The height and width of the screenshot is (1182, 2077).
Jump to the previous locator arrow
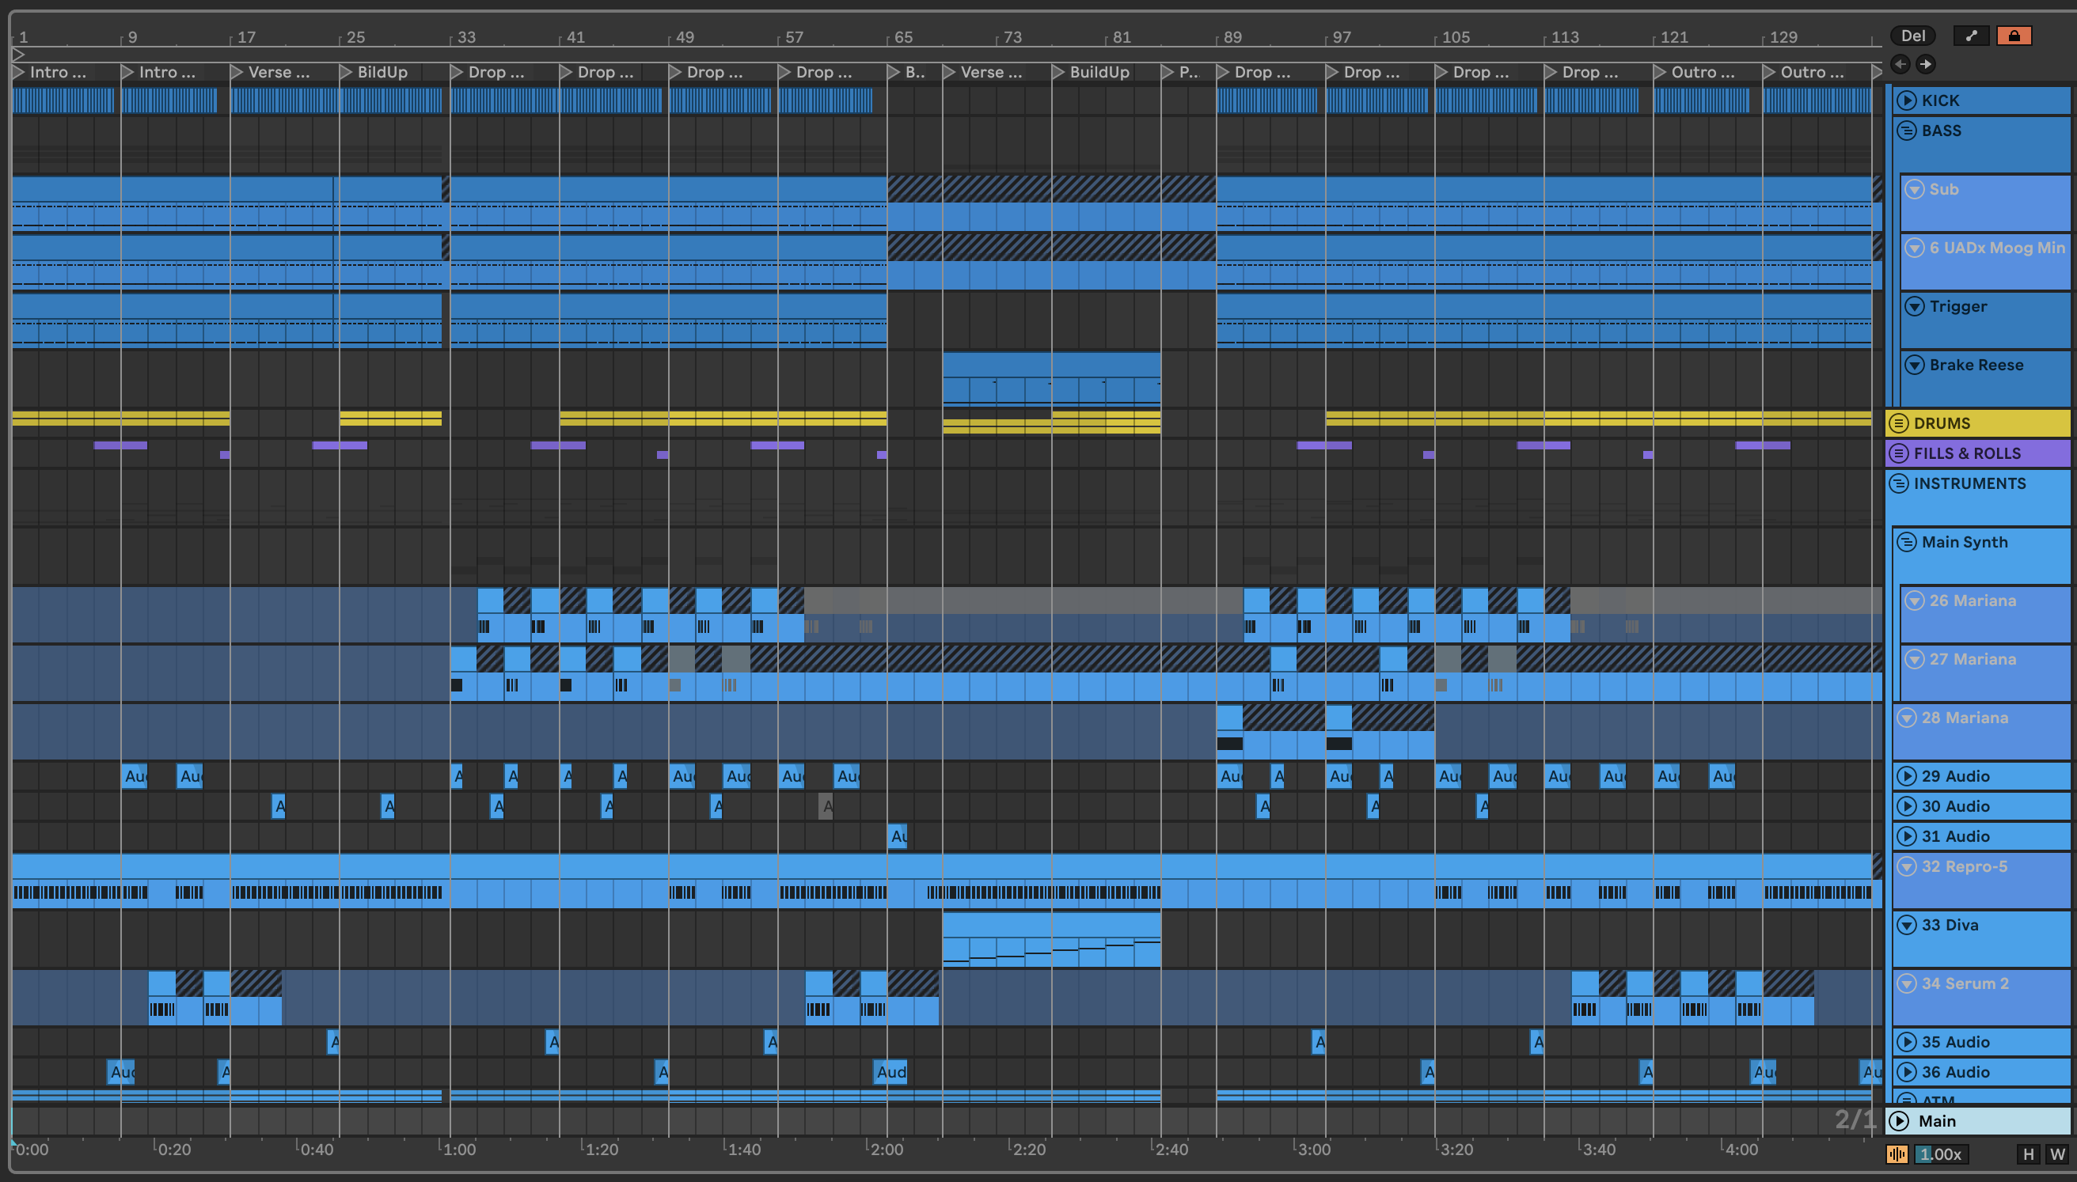(x=1900, y=64)
